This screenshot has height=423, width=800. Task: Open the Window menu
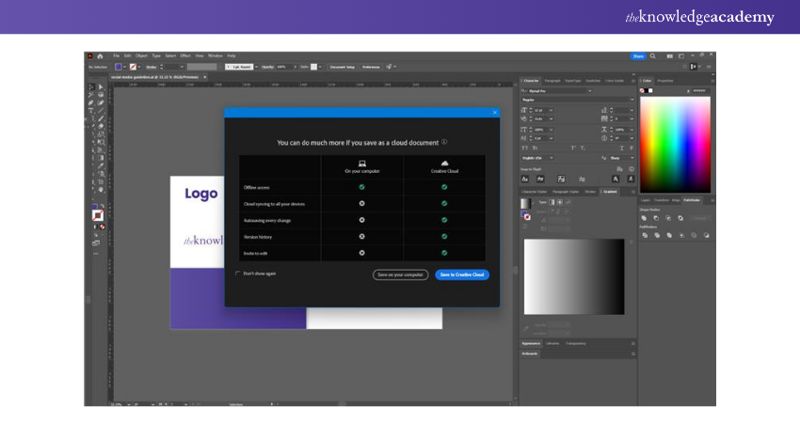(x=215, y=56)
